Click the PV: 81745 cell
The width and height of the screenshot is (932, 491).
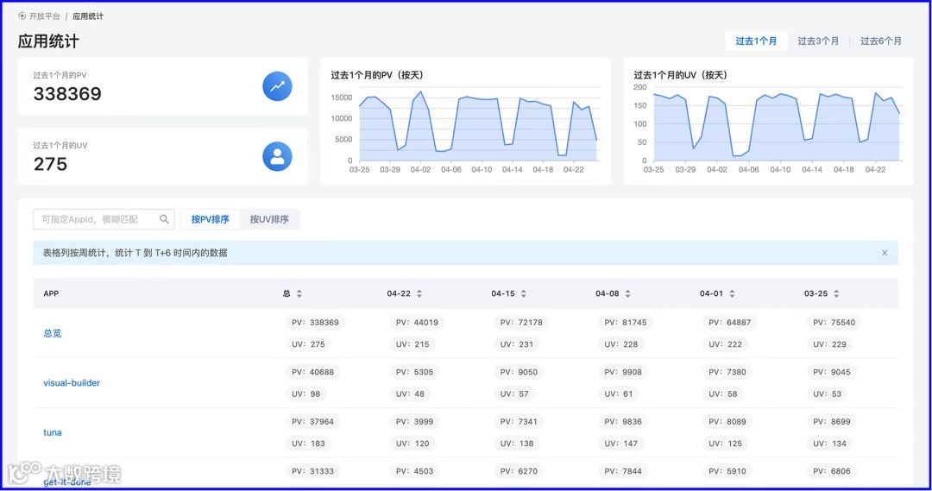coord(626,322)
